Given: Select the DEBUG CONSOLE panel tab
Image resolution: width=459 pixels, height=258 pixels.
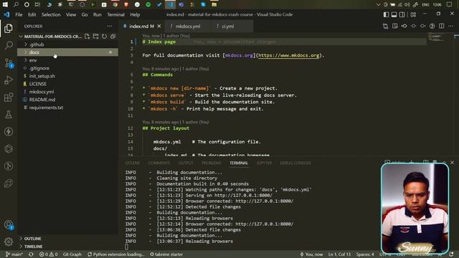Looking at the screenshot, I should tap(295, 163).
